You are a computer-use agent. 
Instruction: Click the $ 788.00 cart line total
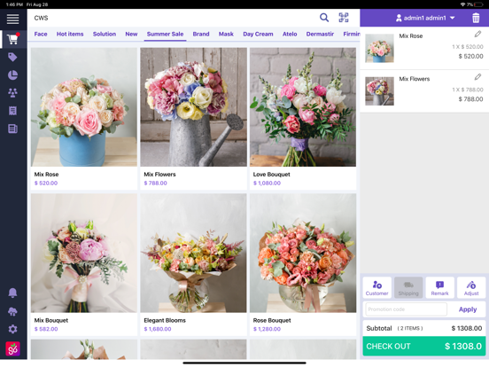471,99
